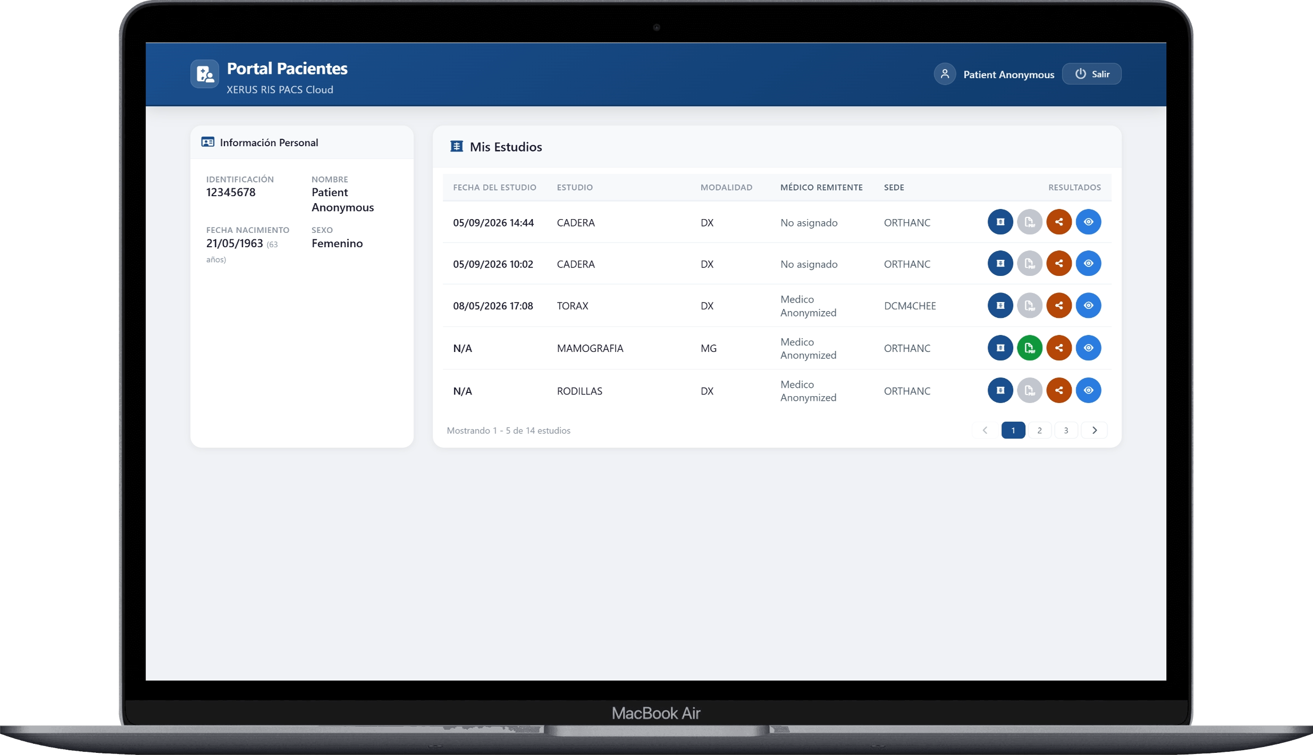Share the MAMOGRAFIA study

pyautogui.click(x=1059, y=348)
